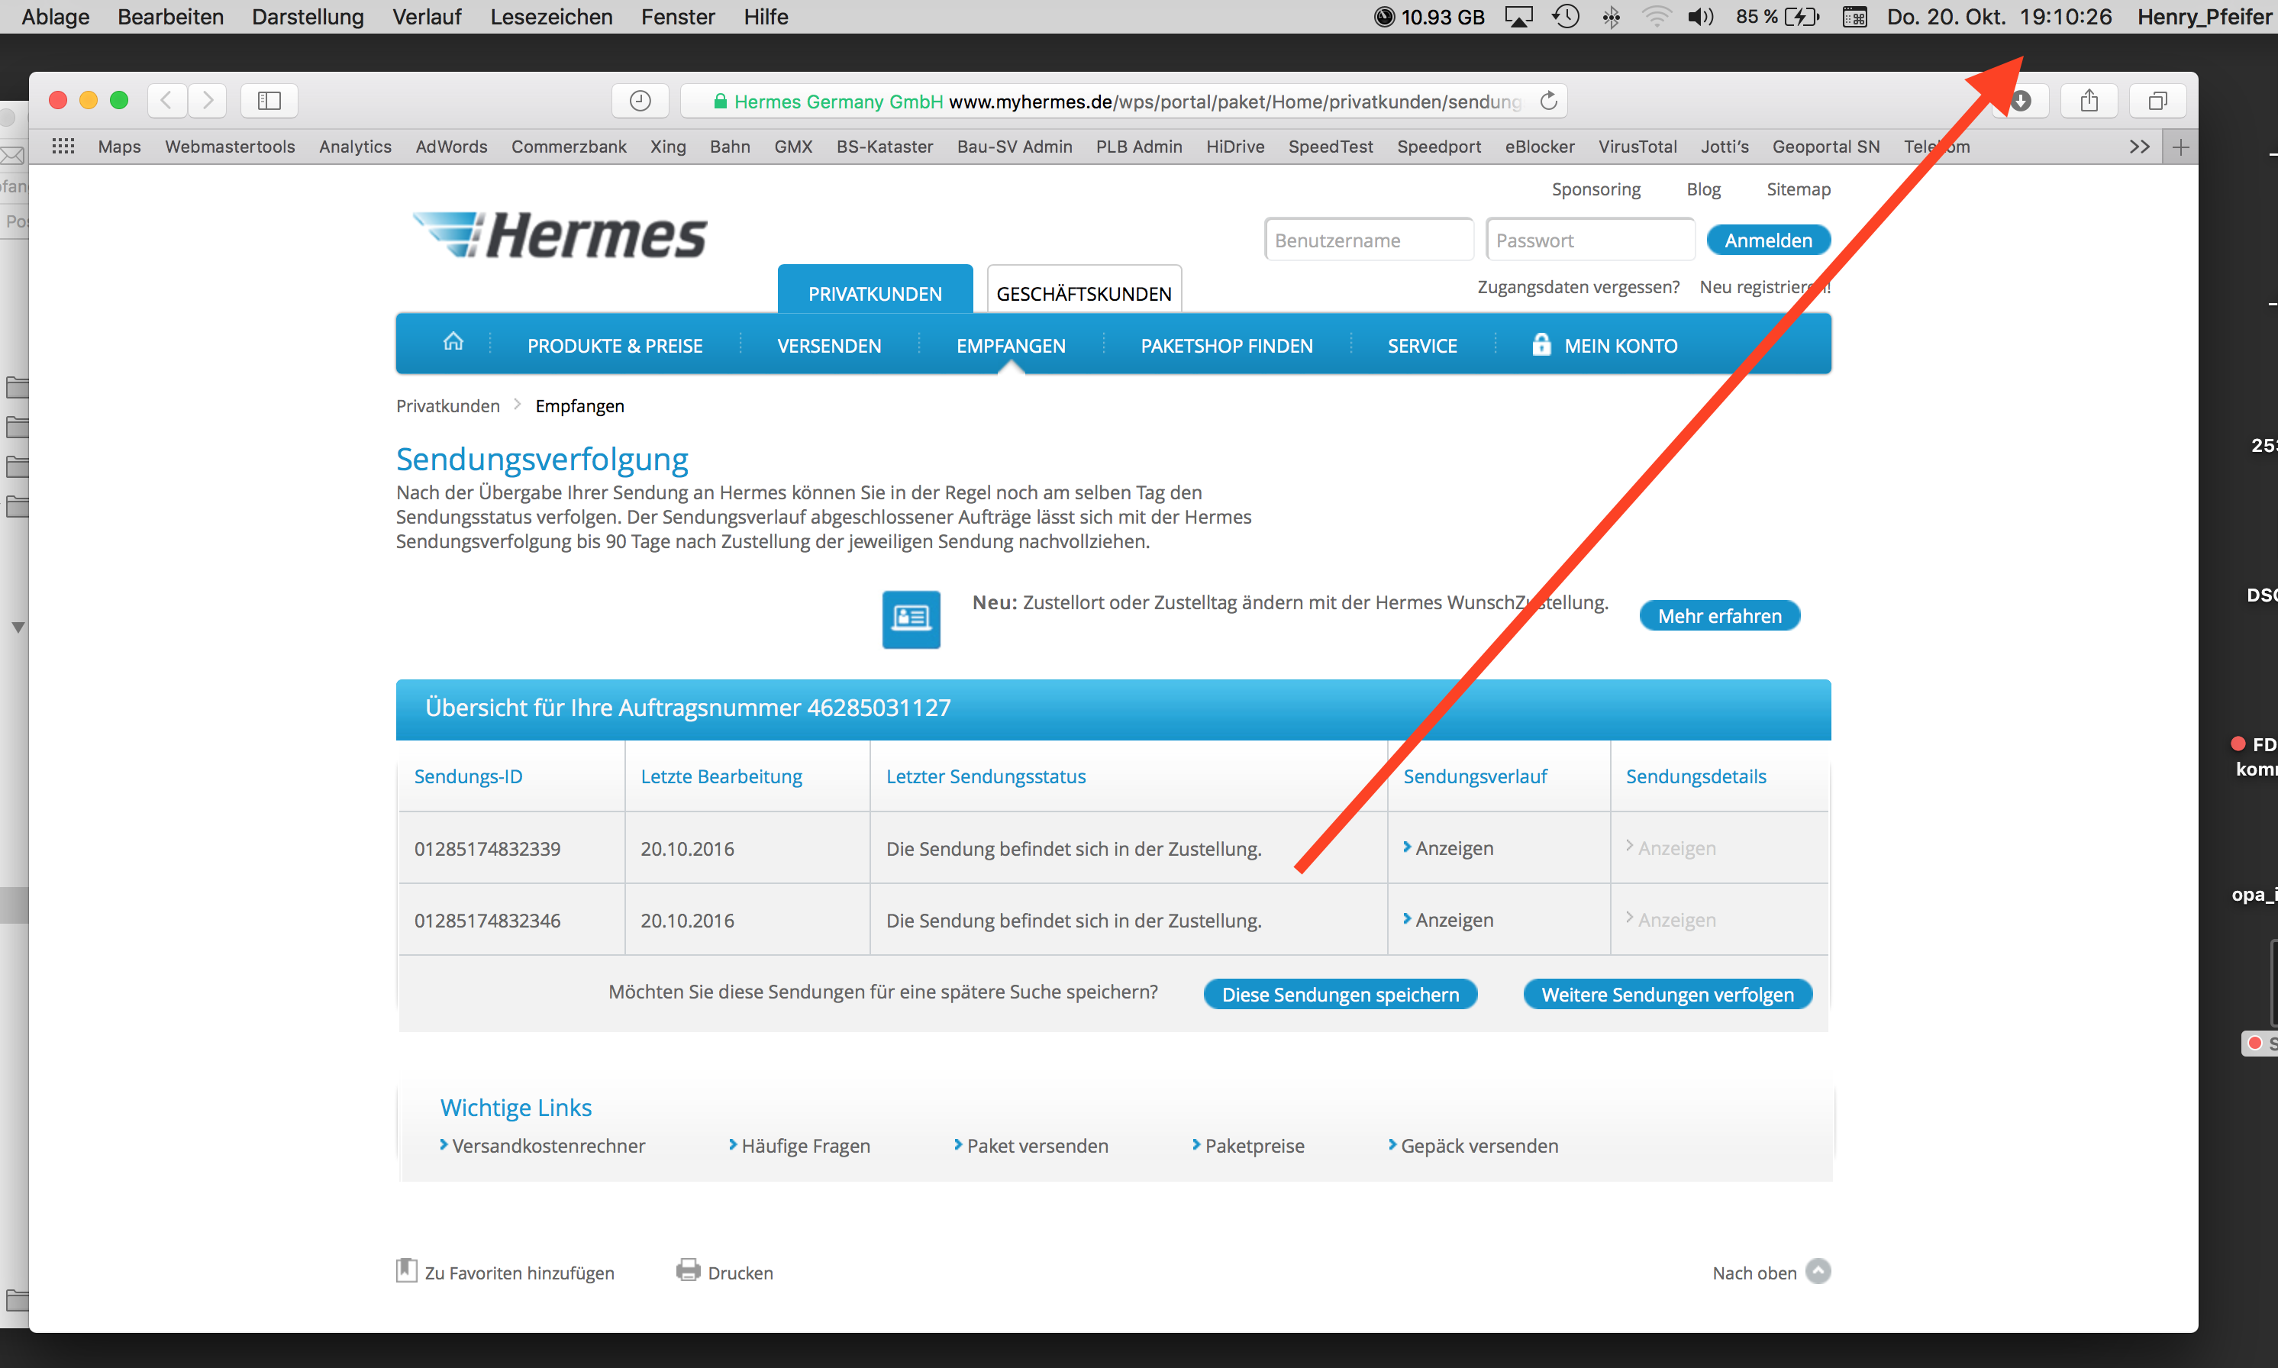Screen dimensions: 2278x1368
Task: Open the Top Sites grid icon in the favorites bar
Action: (63, 147)
